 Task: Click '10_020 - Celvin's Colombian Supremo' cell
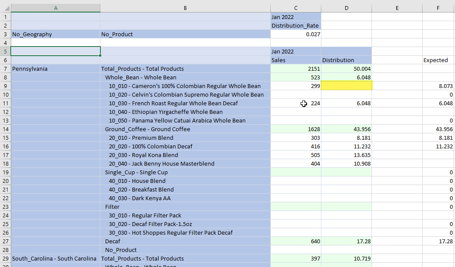tap(185, 94)
